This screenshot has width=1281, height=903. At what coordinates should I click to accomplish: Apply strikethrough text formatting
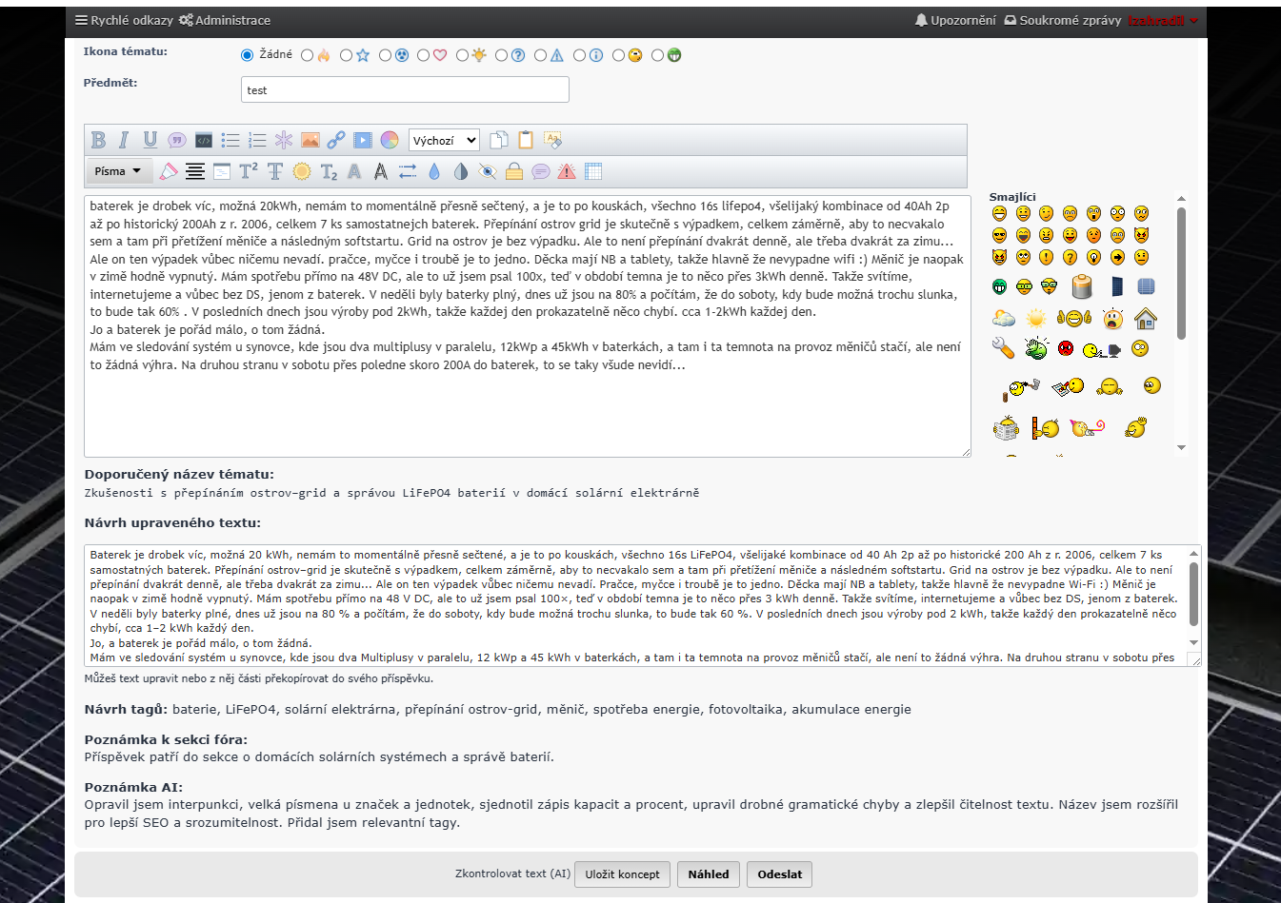275,171
